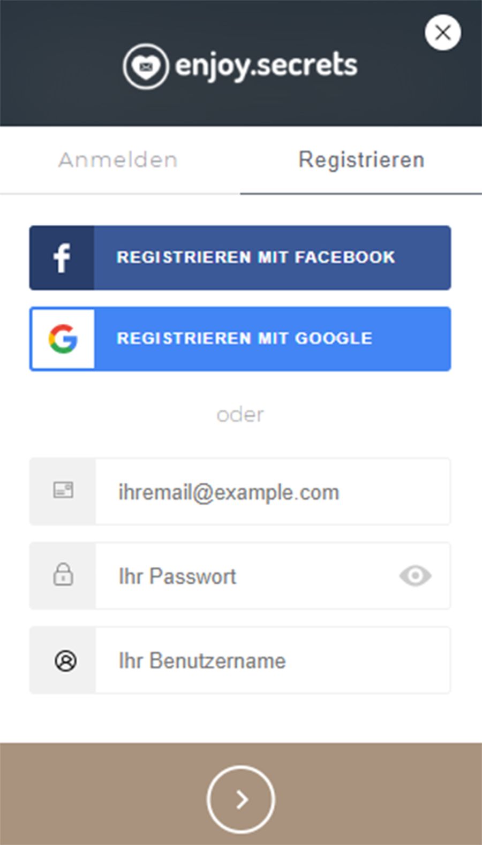The height and width of the screenshot is (845, 482).
Task: Choose Registrieren mit Google
Action: tap(240, 339)
